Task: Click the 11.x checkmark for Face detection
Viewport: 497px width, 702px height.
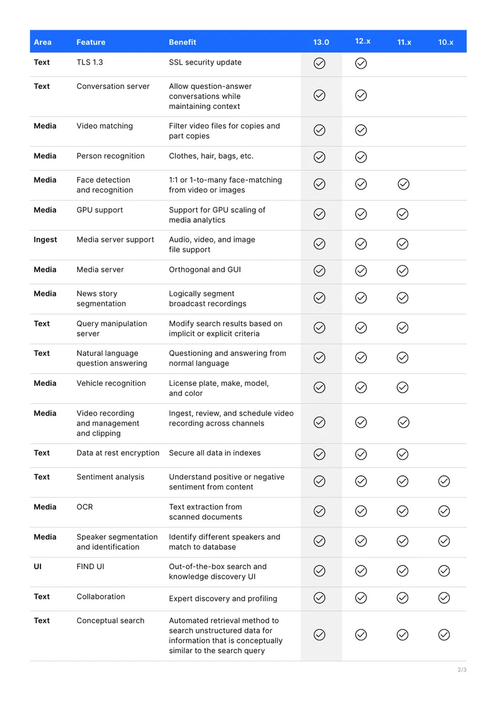Action: (403, 184)
